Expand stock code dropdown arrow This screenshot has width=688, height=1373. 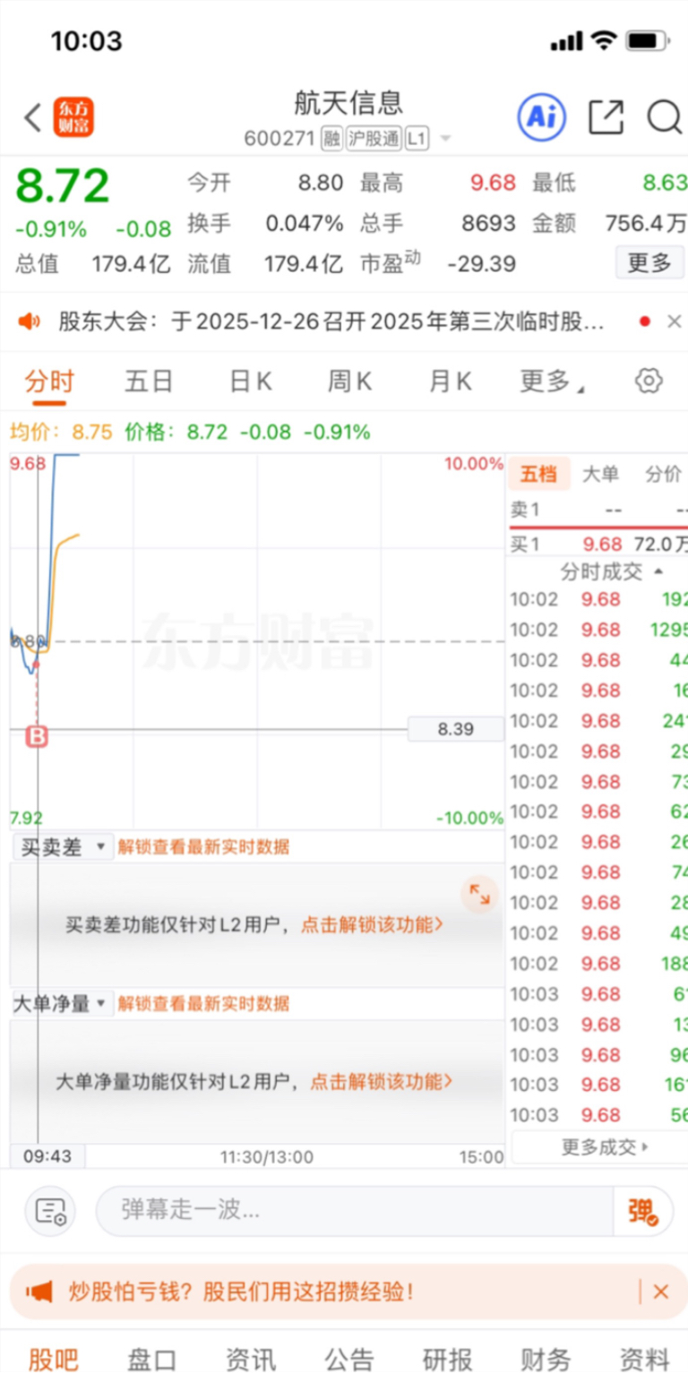445,139
